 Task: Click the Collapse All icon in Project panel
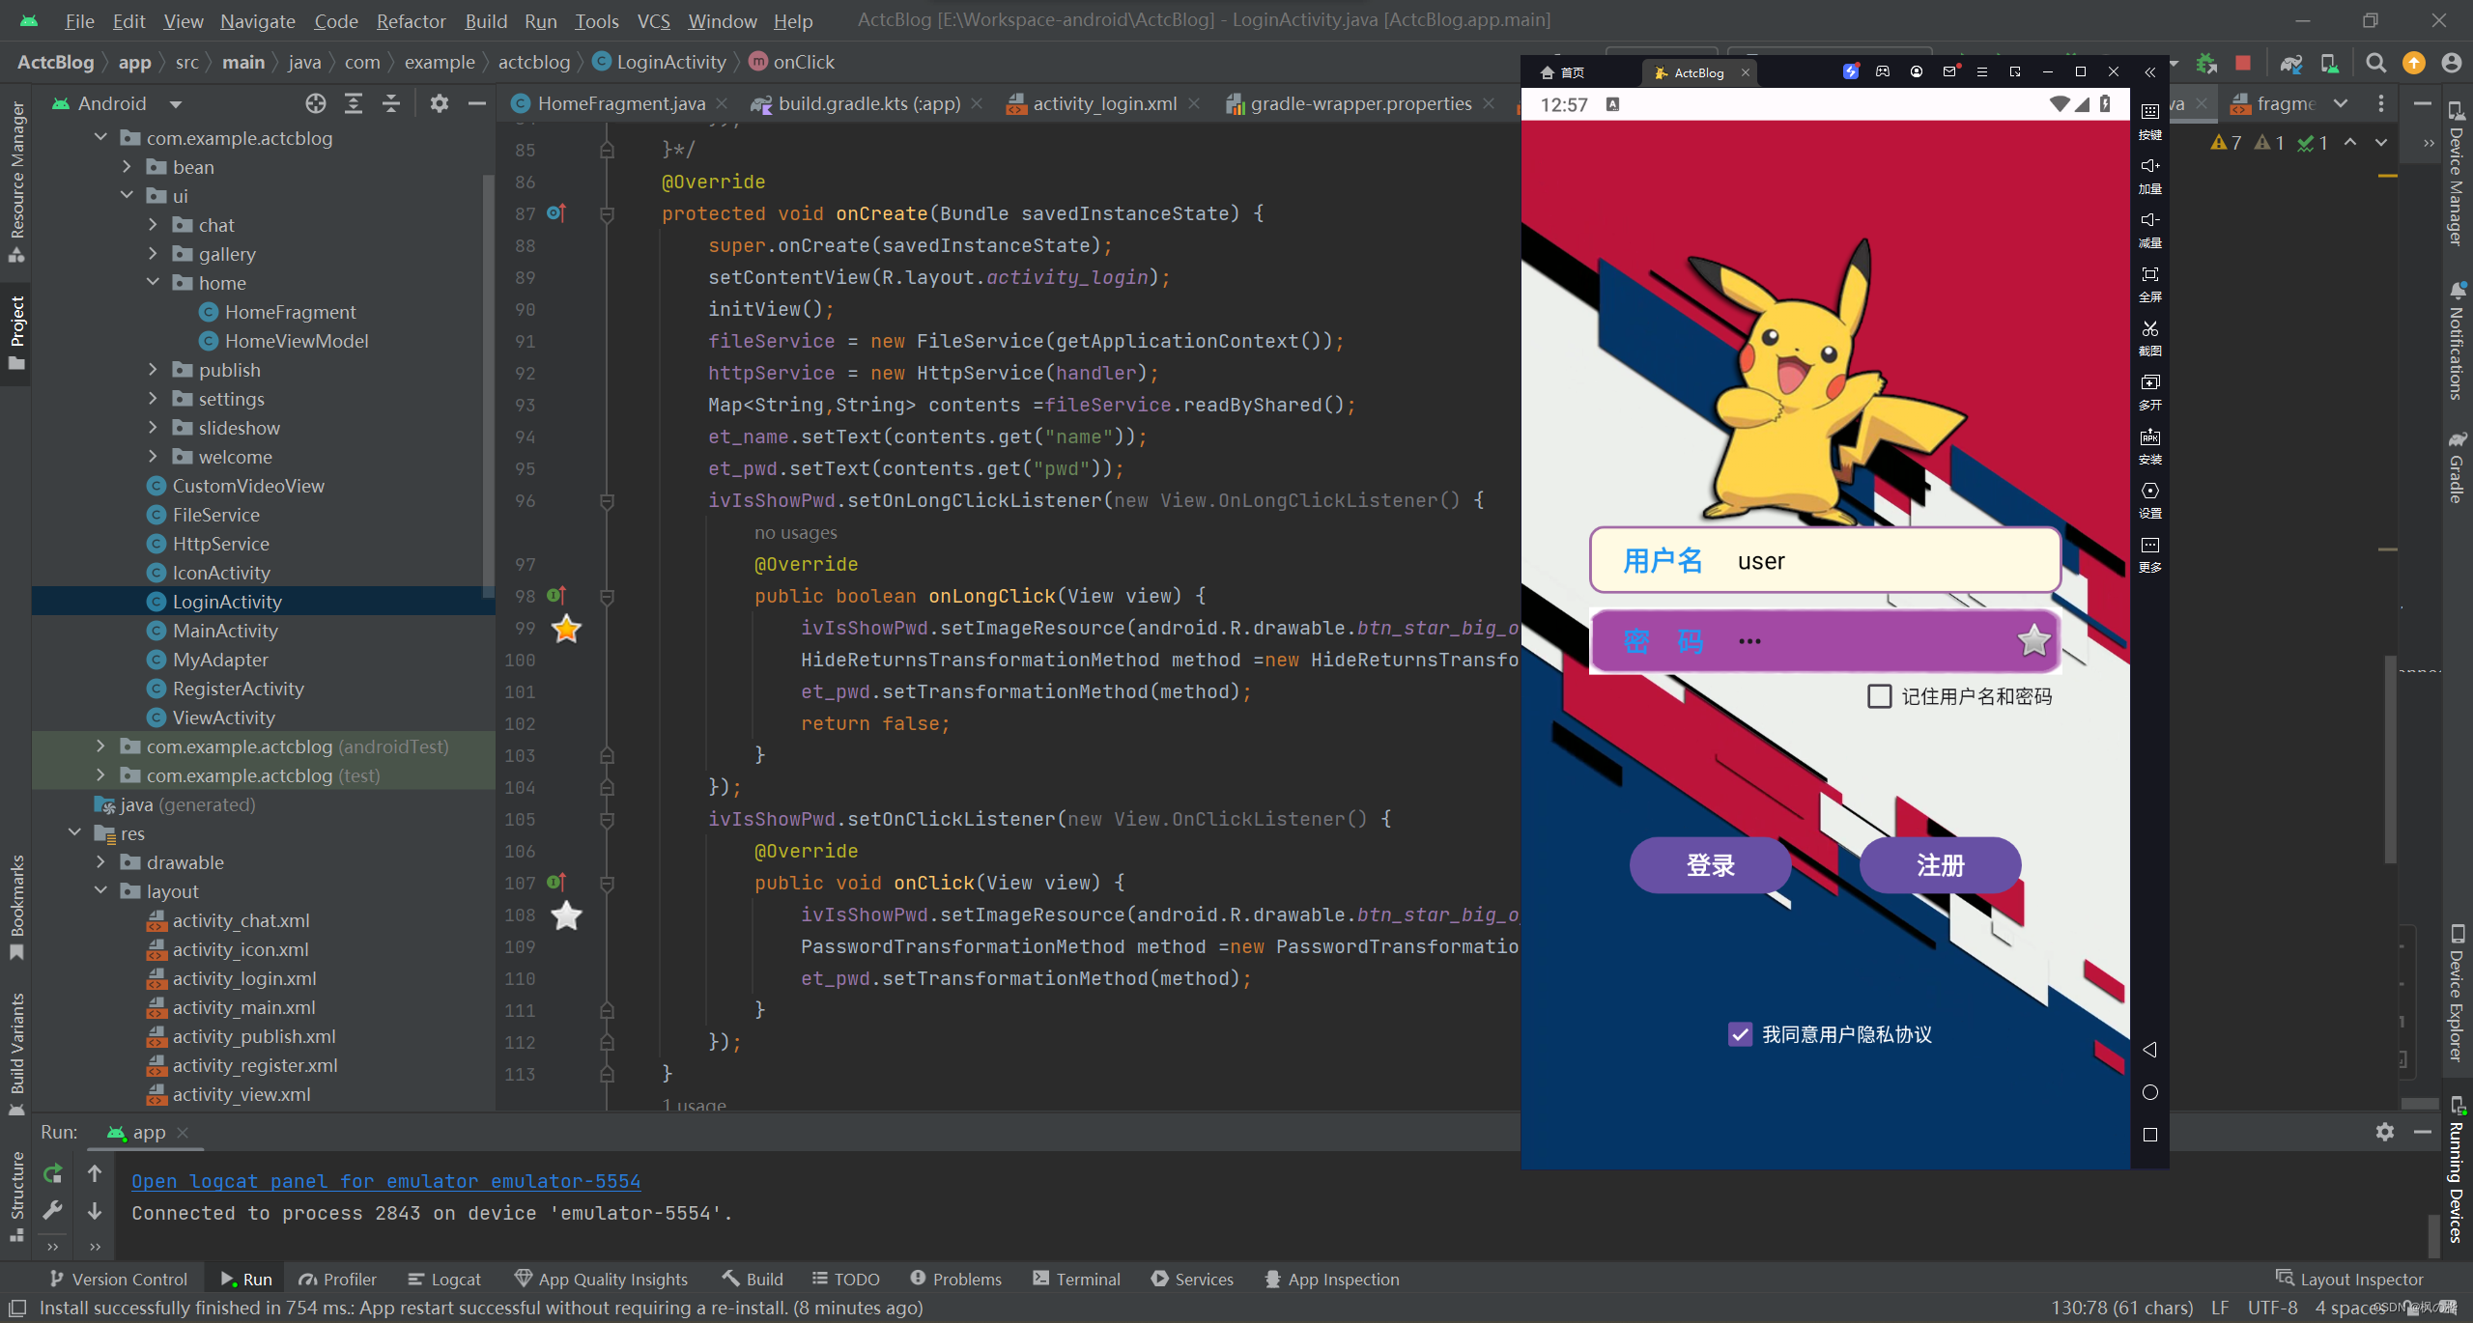pyautogui.click(x=391, y=103)
